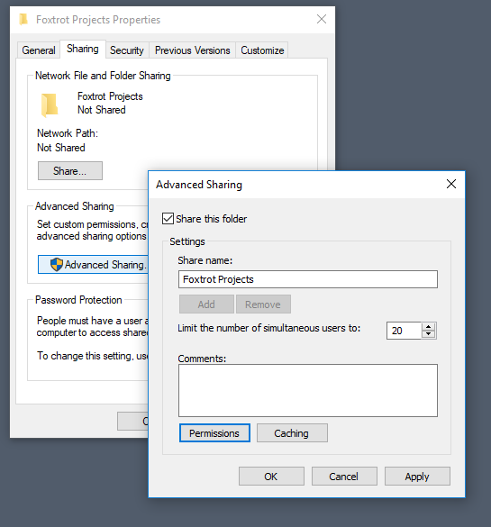Click the Advanced Sharing... button in Properties window
491x527 pixels.
(x=93, y=265)
